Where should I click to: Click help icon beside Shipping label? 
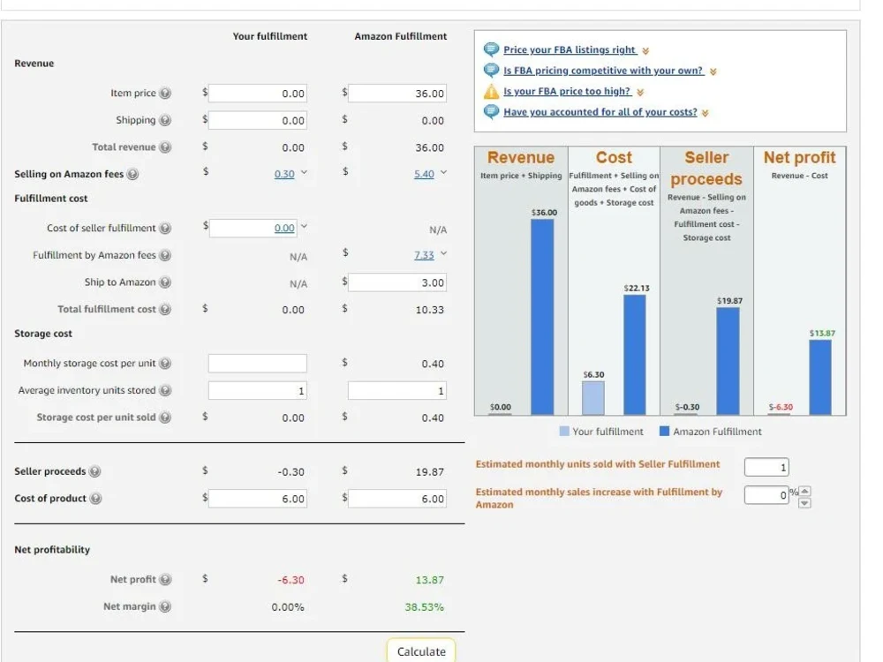pyautogui.click(x=165, y=120)
